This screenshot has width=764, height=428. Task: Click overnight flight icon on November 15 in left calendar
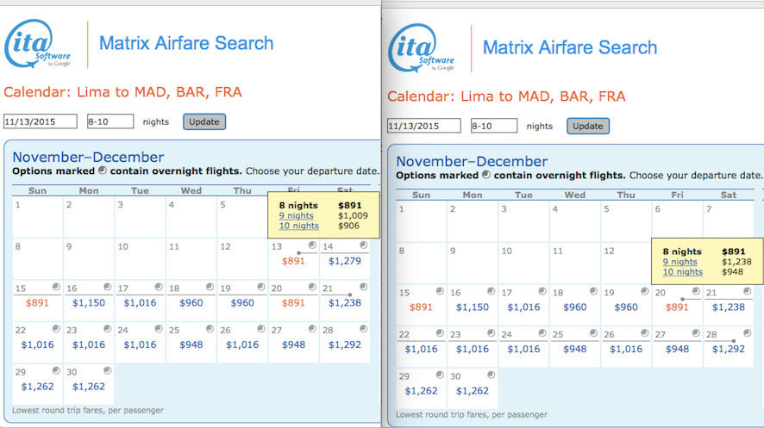pos(57,287)
